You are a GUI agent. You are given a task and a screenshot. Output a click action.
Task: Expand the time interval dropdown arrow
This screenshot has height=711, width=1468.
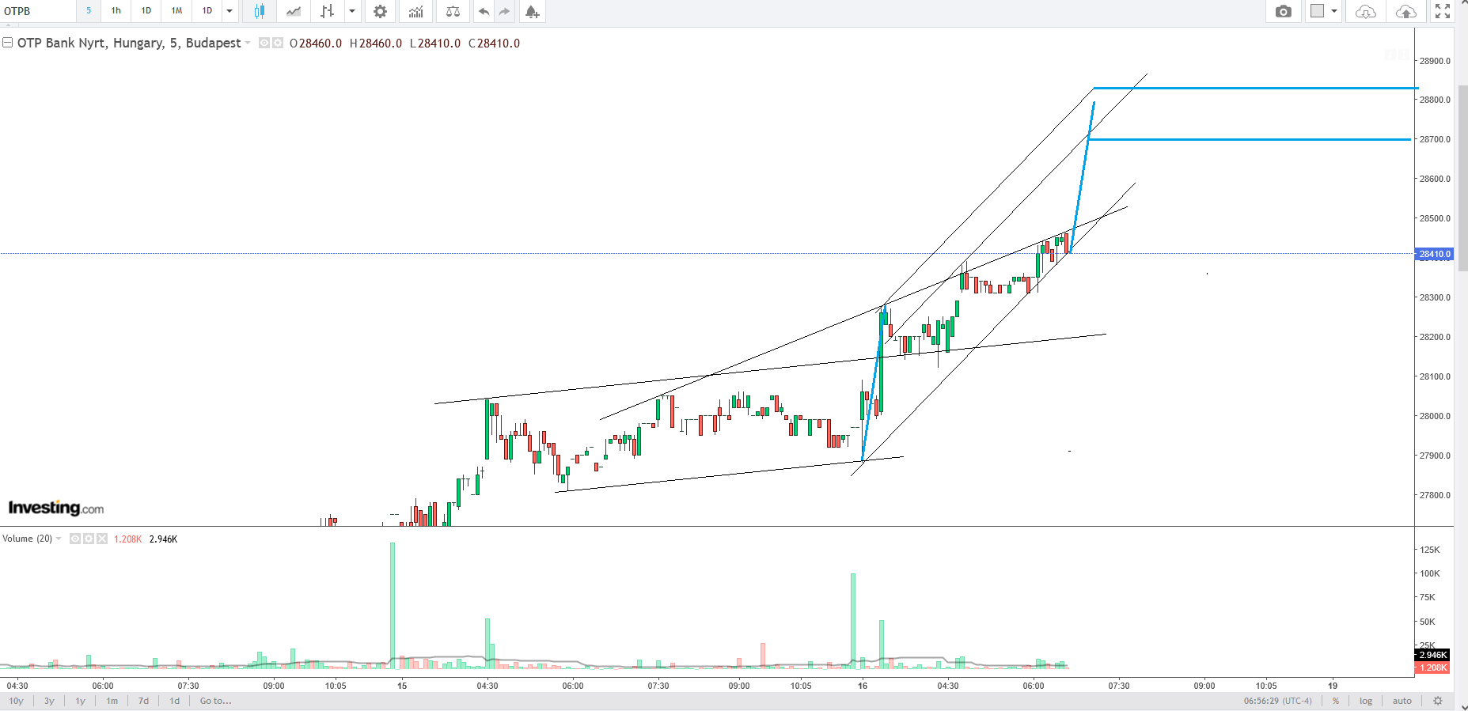229,11
